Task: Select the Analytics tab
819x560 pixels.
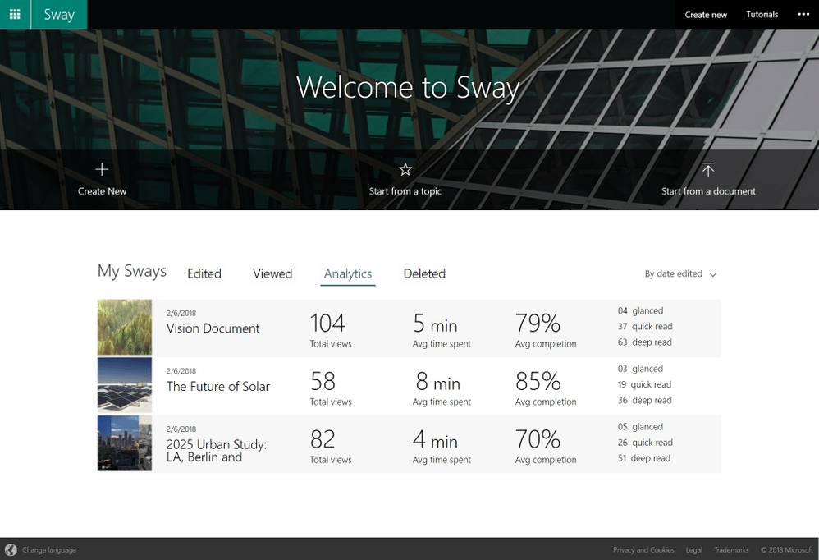Action: point(348,274)
